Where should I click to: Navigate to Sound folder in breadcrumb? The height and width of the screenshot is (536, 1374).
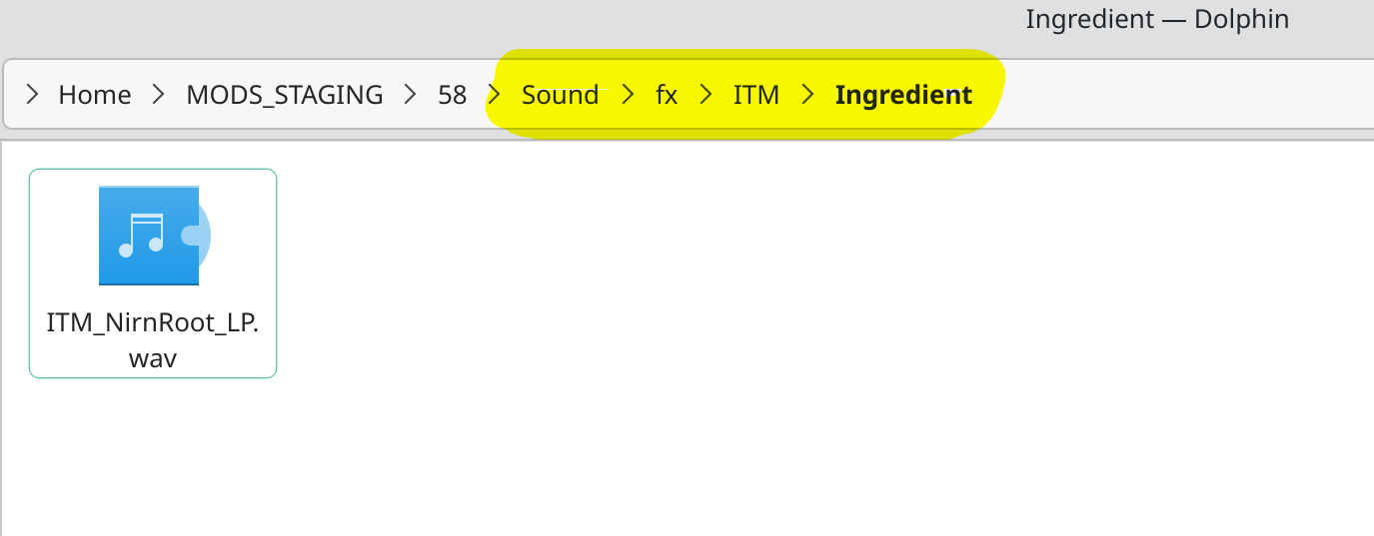click(560, 95)
